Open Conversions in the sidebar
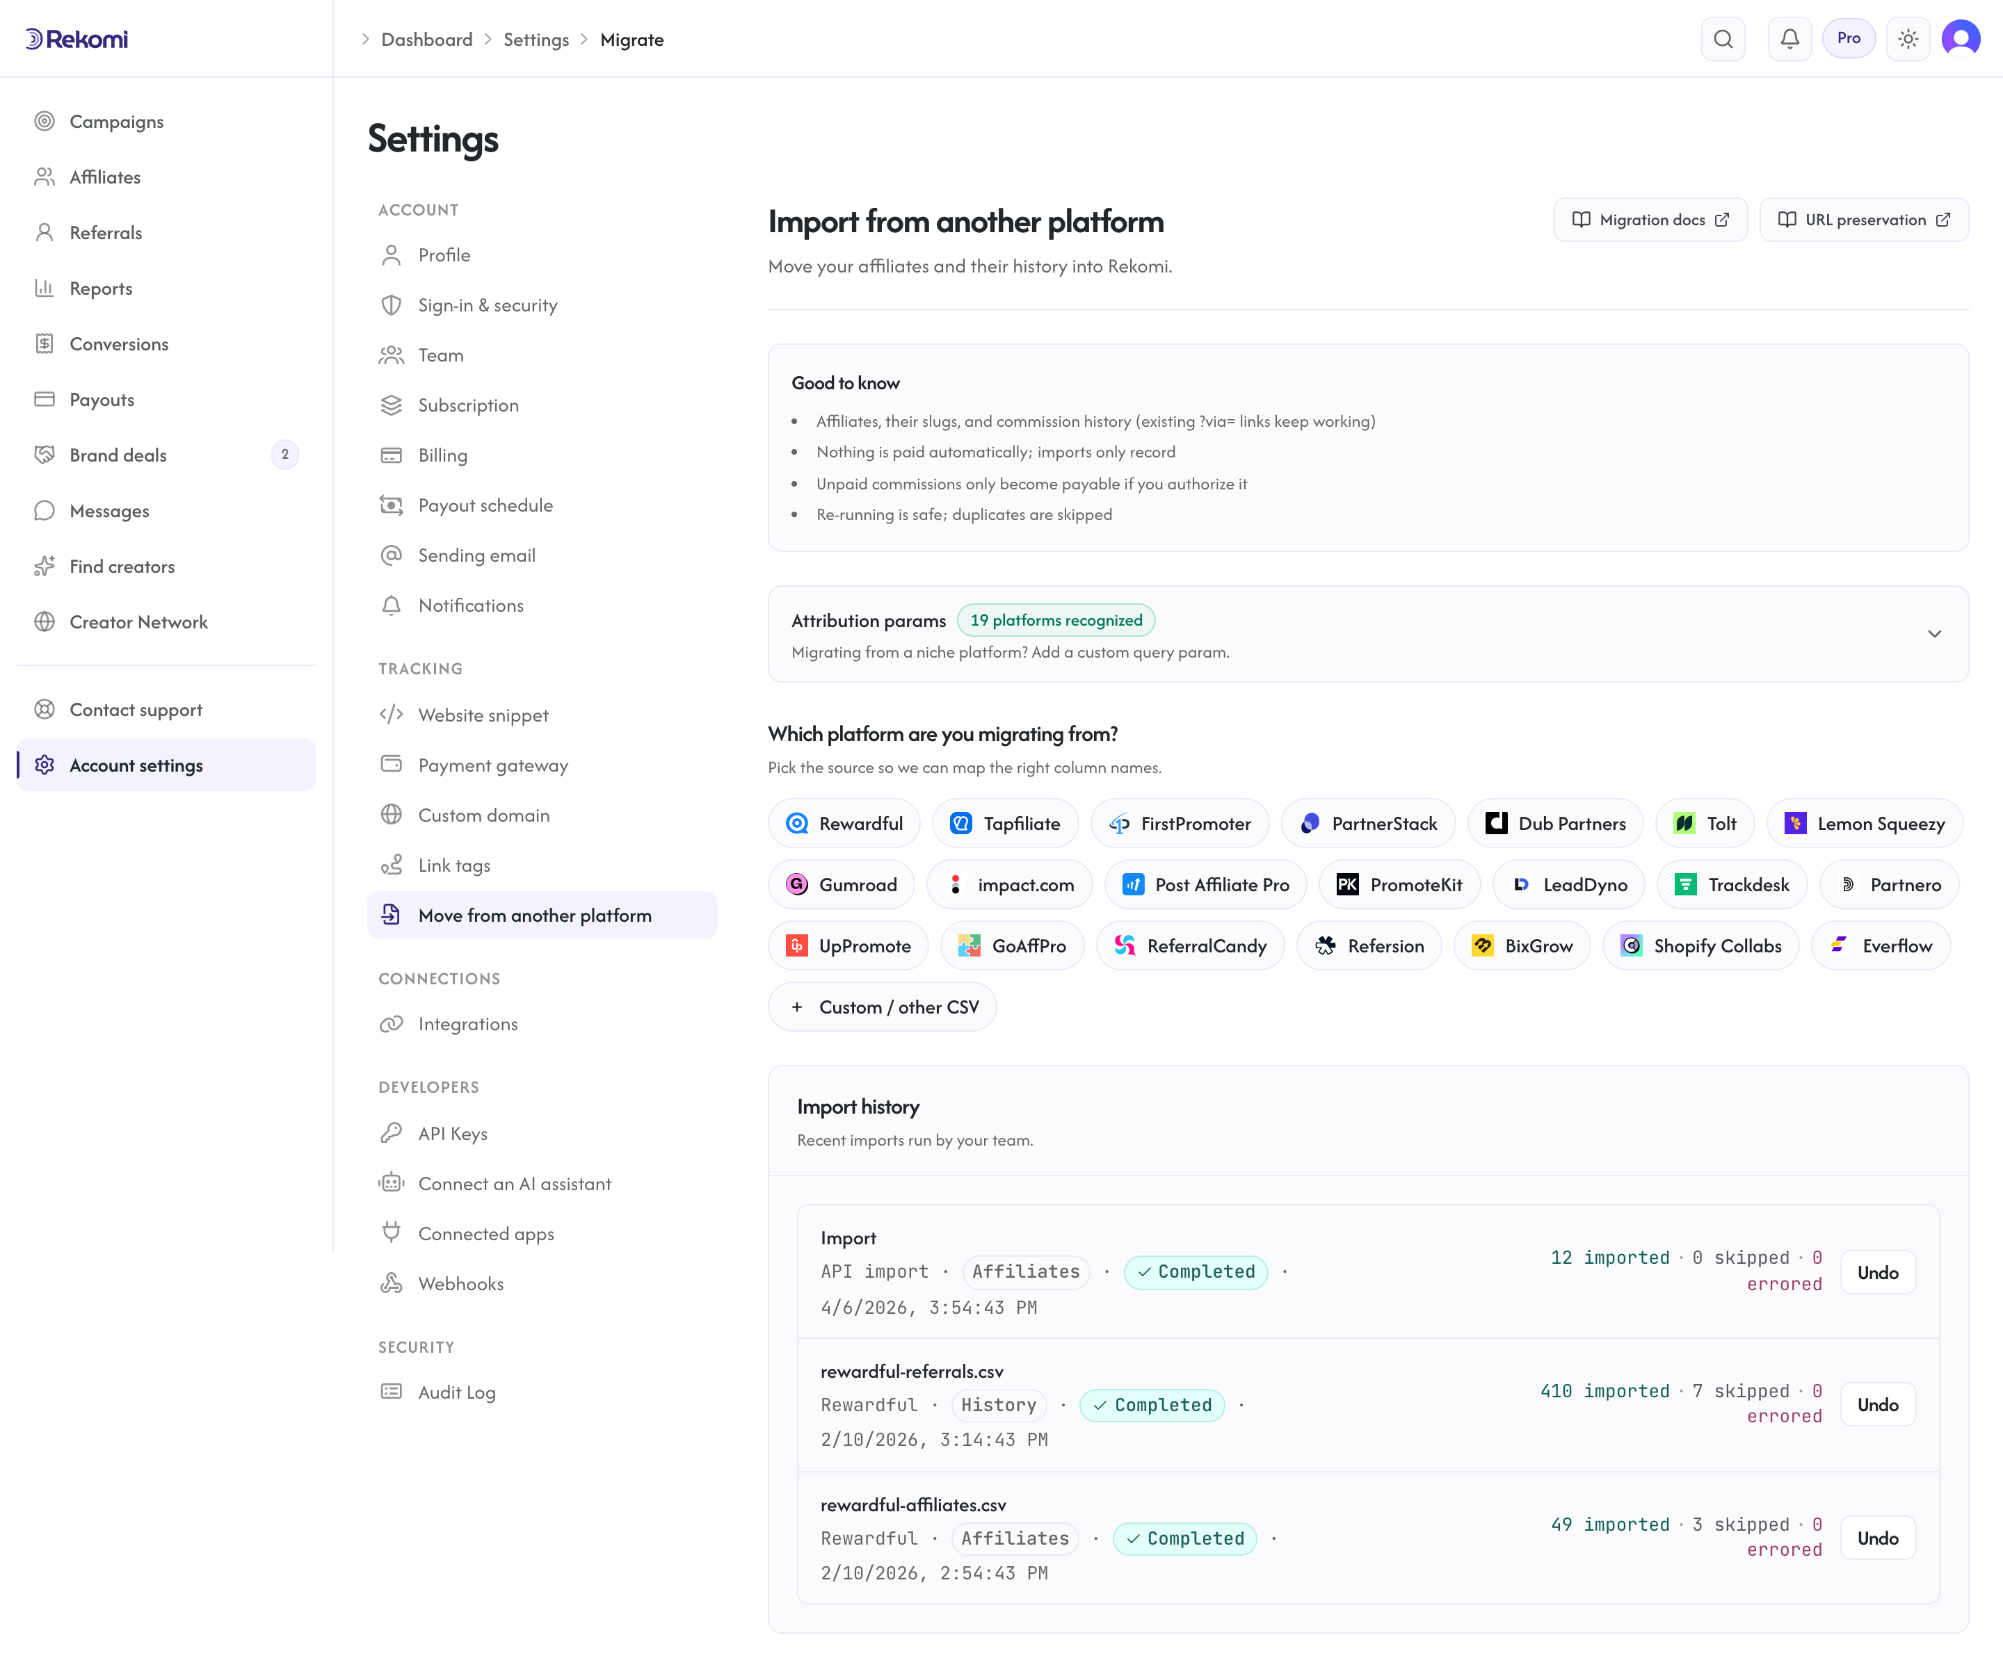The height and width of the screenshot is (1667, 2003). pos(166,344)
